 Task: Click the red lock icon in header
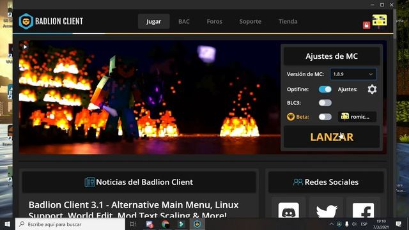tap(366, 25)
